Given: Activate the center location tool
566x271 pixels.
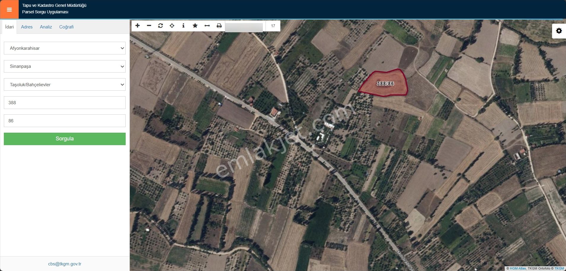Looking at the screenshot, I should pos(172,26).
